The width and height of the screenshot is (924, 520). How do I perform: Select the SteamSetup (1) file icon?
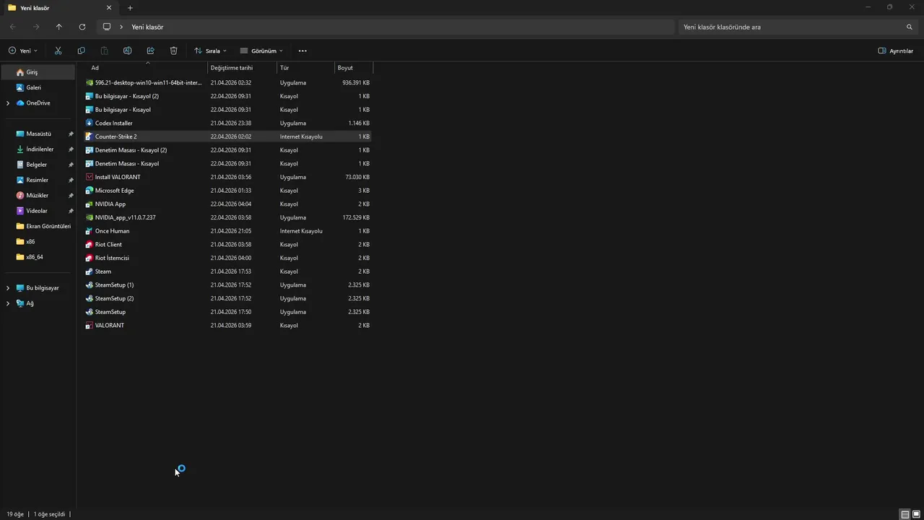tap(90, 285)
